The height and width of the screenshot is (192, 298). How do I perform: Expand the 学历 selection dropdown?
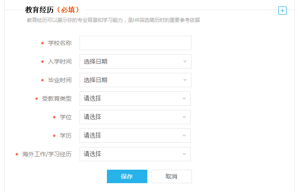pos(135,136)
